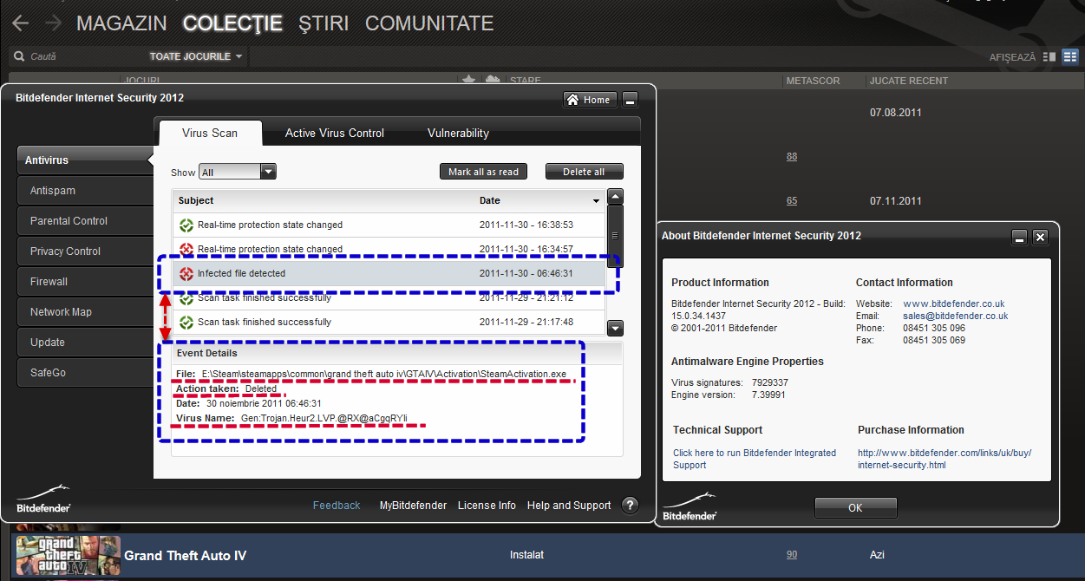Select Network Map in sidebar
1085x581 pixels.
point(85,312)
